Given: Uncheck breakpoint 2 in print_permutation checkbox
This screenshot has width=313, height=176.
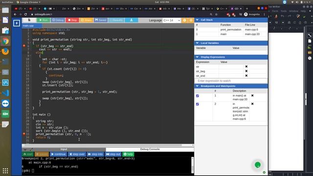Looking at the screenshot, I should (x=198, y=104).
